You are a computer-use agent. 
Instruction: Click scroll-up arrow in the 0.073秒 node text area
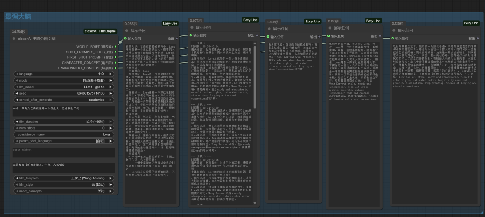point(255,43)
